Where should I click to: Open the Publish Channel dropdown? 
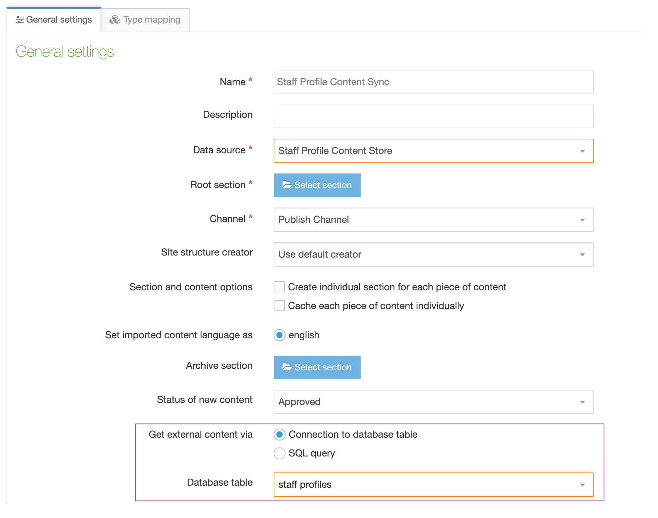click(x=433, y=220)
